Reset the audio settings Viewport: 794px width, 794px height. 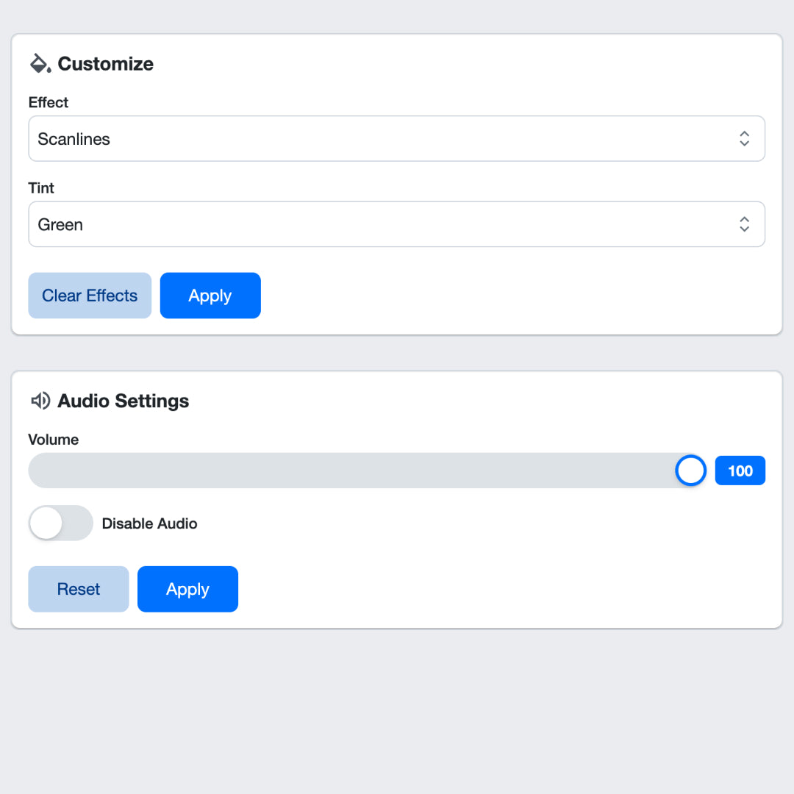[x=79, y=589]
